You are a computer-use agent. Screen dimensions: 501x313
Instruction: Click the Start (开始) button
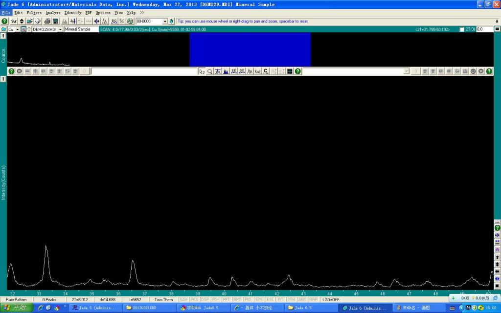pos(16,308)
